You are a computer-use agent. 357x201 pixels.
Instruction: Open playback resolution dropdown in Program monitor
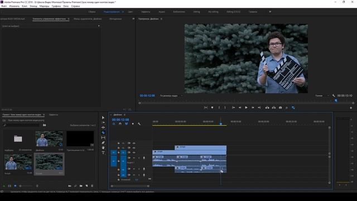coord(322,95)
